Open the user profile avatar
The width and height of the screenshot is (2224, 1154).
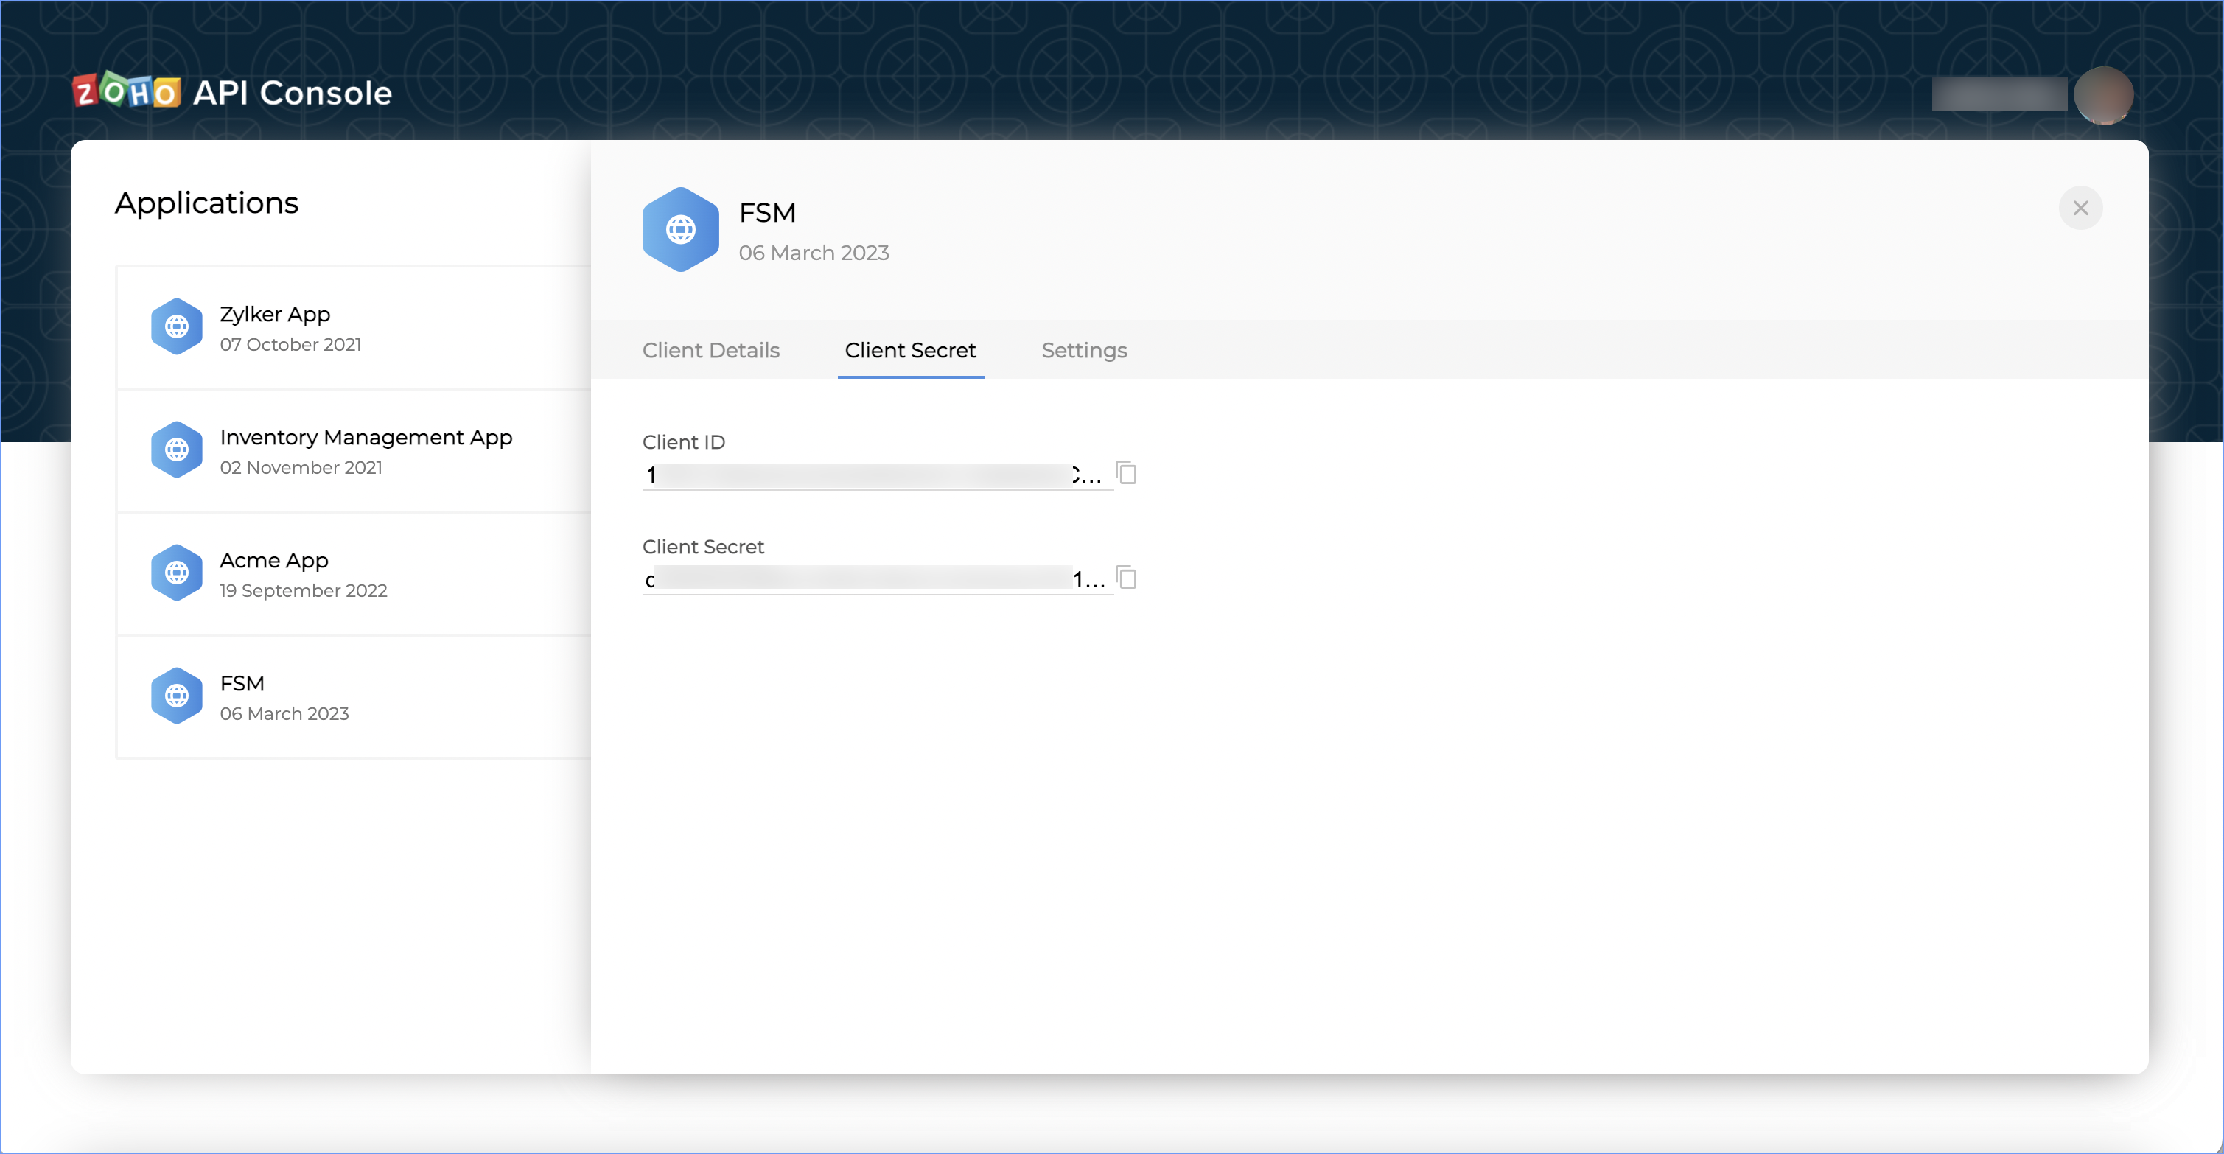[x=2103, y=95]
